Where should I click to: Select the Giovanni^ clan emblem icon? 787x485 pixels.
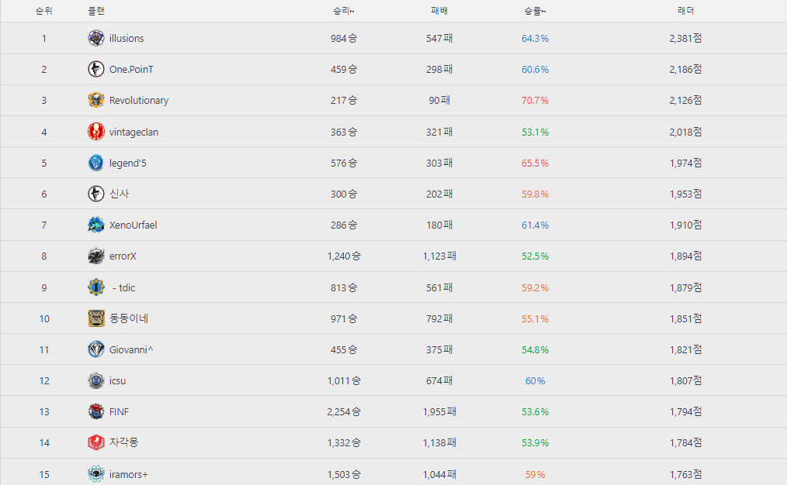(x=96, y=349)
